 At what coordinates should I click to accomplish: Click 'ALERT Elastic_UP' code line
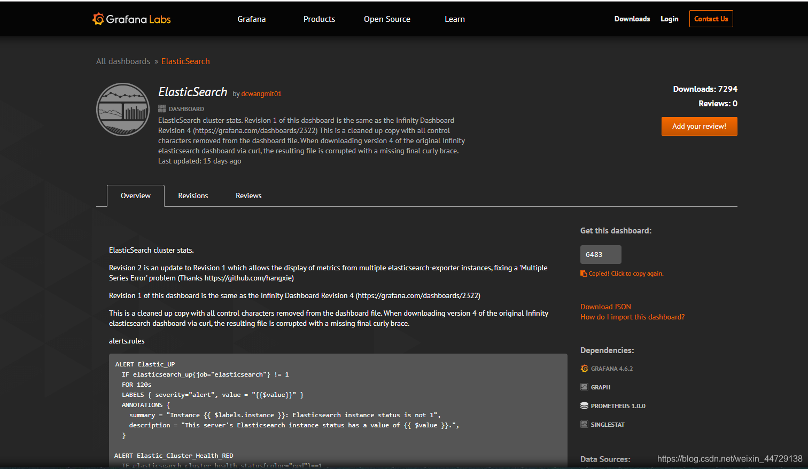[x=145, y=364]
